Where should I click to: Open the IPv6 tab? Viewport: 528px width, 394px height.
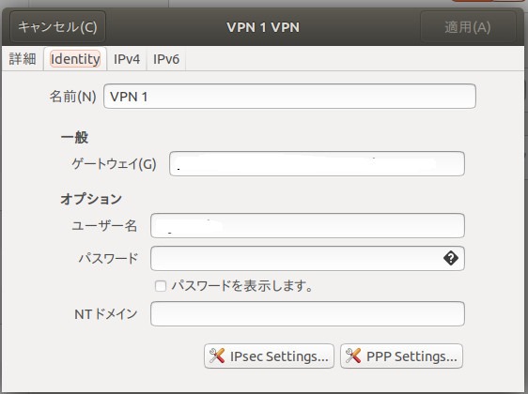(166, 59)
